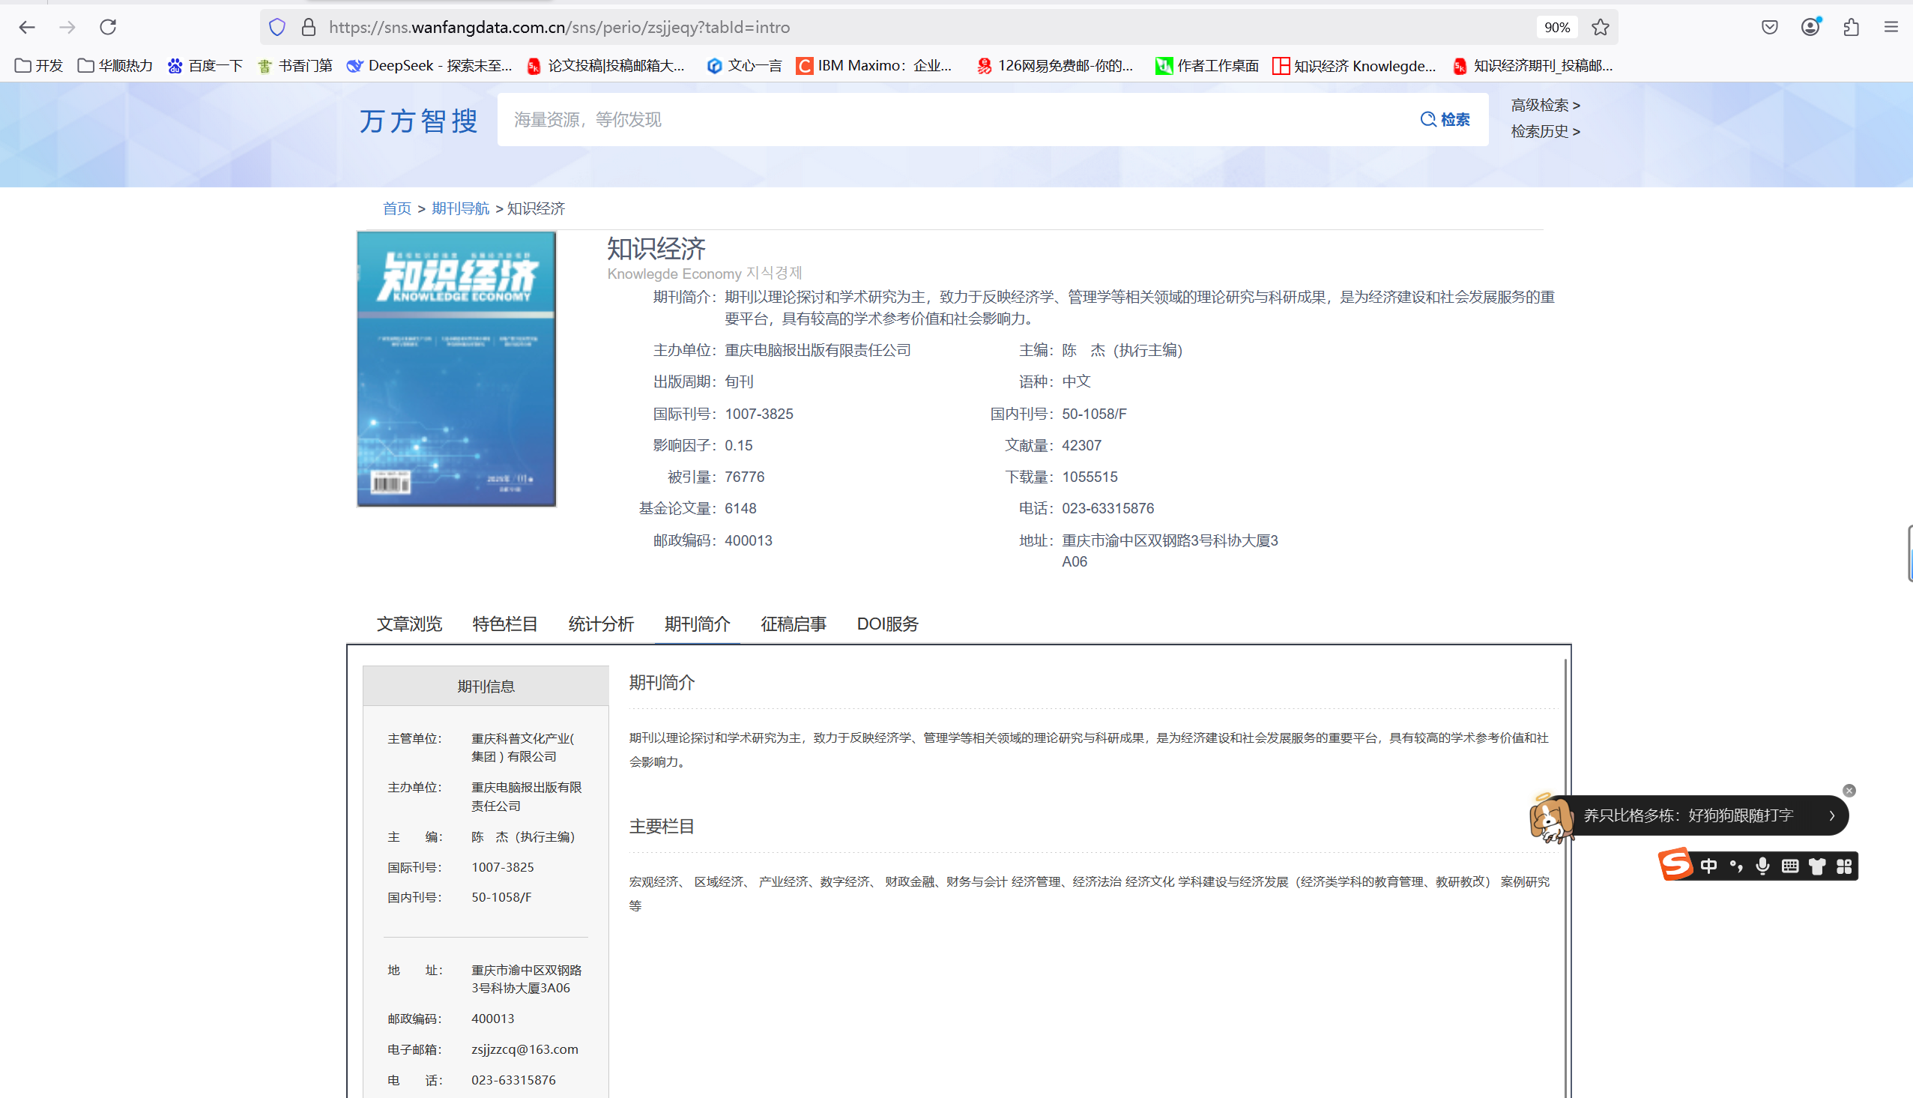Image resolution: width=1913 pixels, height=1098 pixels.
Task: Open the Firefox account profile icon
Action: [1810, 27]
